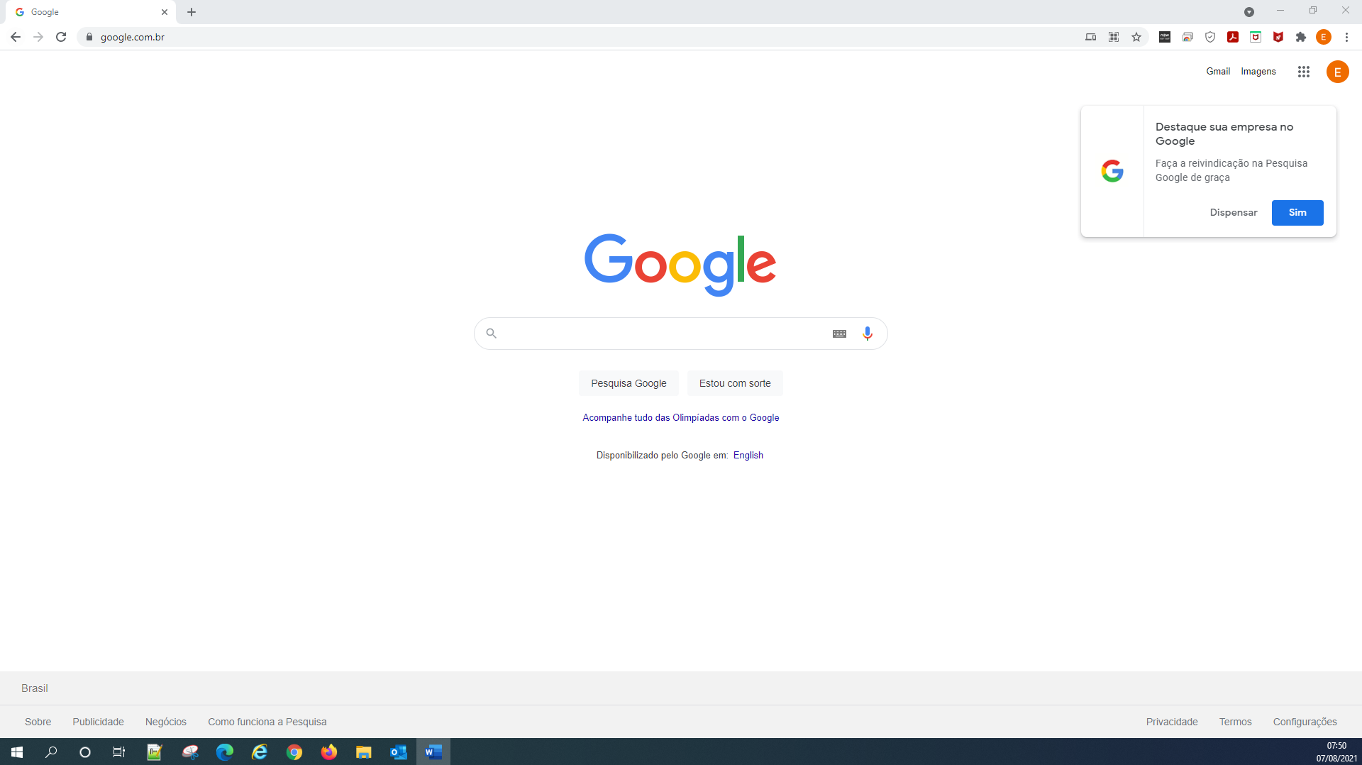Open Google Account avatar on page
This screenshot has width=1362, height=765.
(1338, 72)
